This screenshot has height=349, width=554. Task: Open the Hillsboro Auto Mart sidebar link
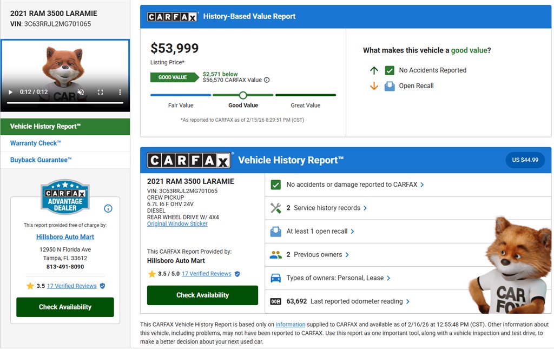[x=65, y=237]
